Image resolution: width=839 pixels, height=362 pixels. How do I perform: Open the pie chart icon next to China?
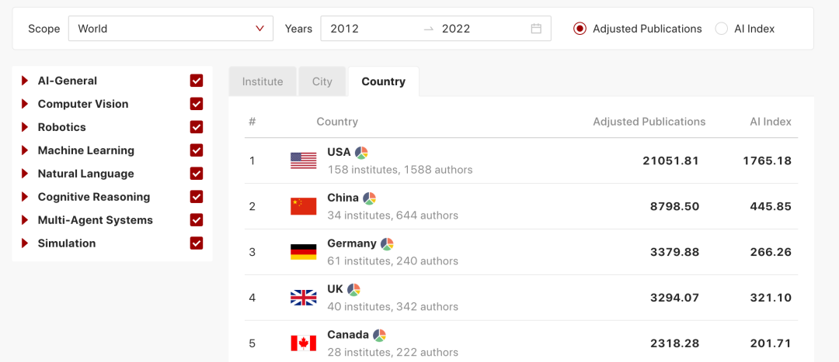click(369, 198)
